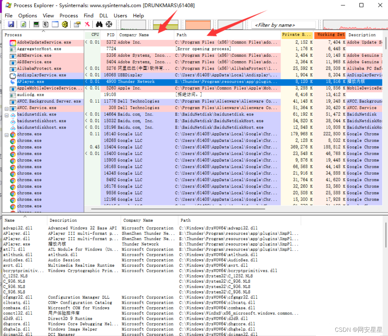Click the Chrome icon of PID 16140
Image resolution: width=388 pixels, height=336 pixels.
[x=13, y=134]
